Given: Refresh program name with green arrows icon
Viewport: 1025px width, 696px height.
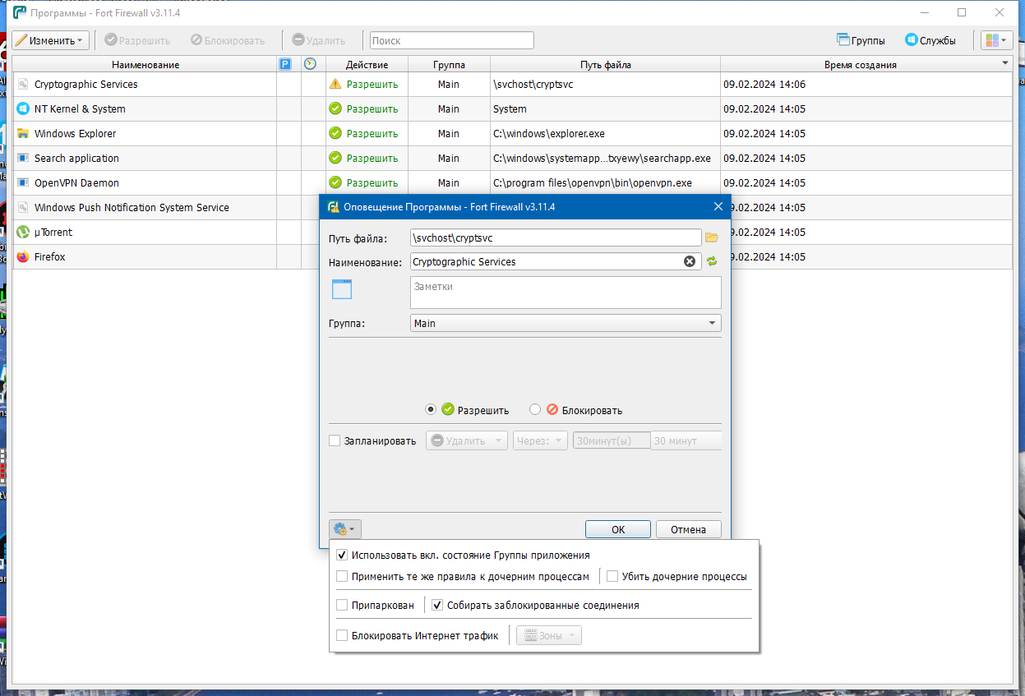Looking at the screenshot, I should (711, 261).
